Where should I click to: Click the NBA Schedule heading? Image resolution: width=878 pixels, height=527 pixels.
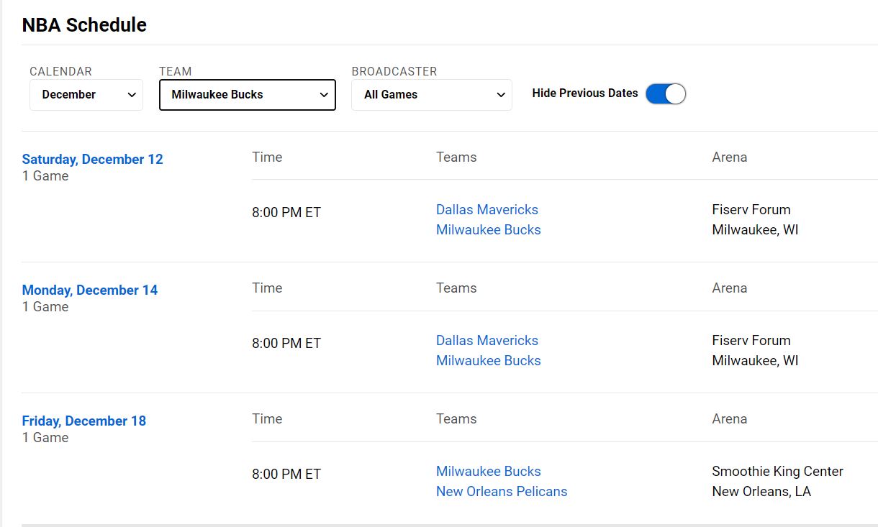[x=84, y=25]
